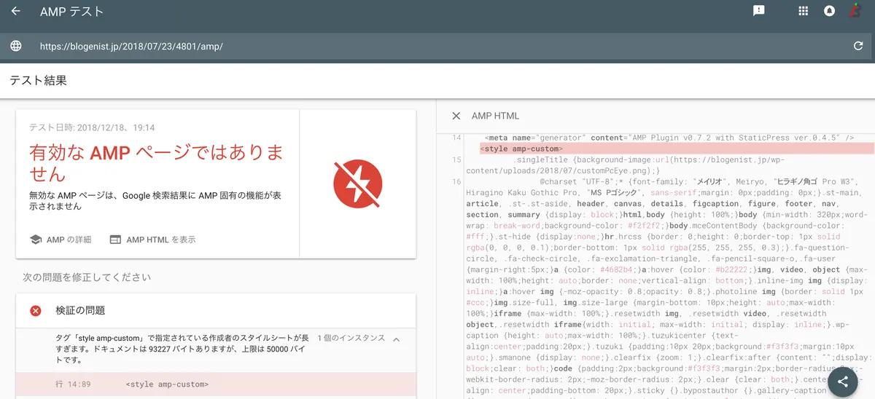Screen dimensions: 875x399
Task: Open the feedback icon in the header
Action: (x=759, y=11)
